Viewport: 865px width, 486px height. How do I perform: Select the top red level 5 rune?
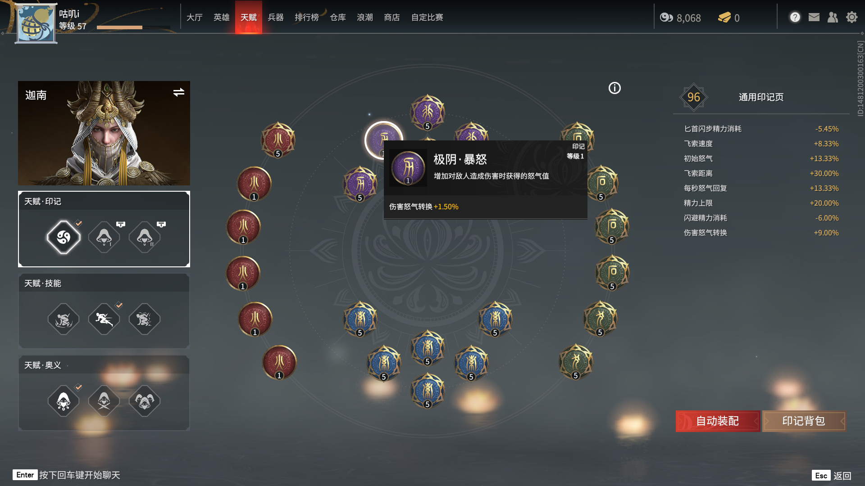pyautogui.click(x=278, y=140)
